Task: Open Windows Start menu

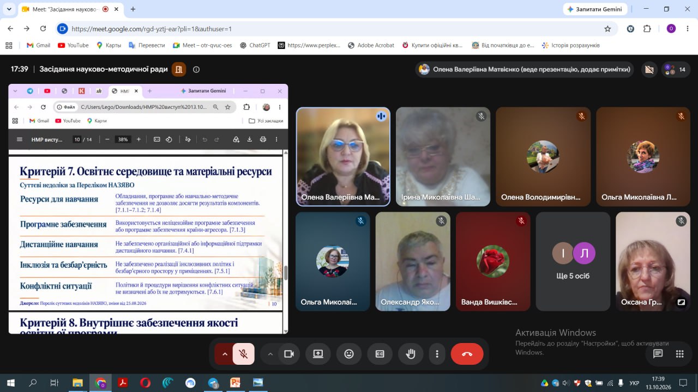Action: click(x=10, y=383)
